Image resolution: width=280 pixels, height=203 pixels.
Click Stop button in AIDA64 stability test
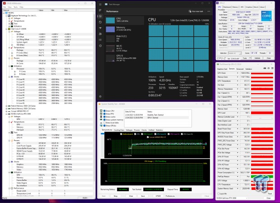coord(116,196)
